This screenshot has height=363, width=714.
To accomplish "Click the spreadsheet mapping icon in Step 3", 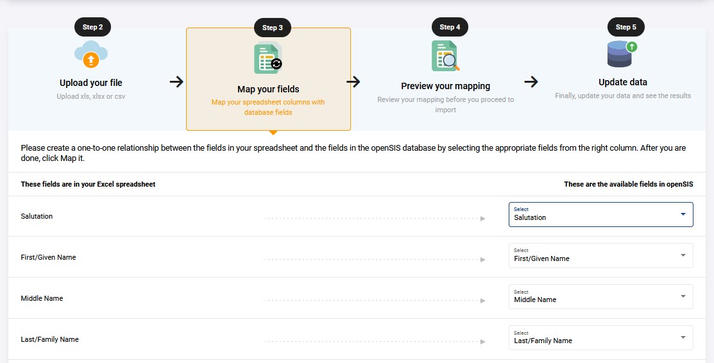I will [268, 58].
